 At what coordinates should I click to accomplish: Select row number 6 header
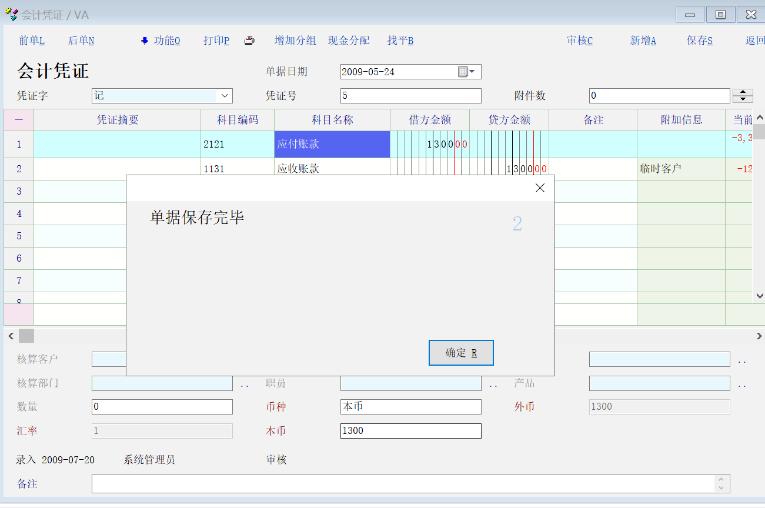[x=19, y=258]
